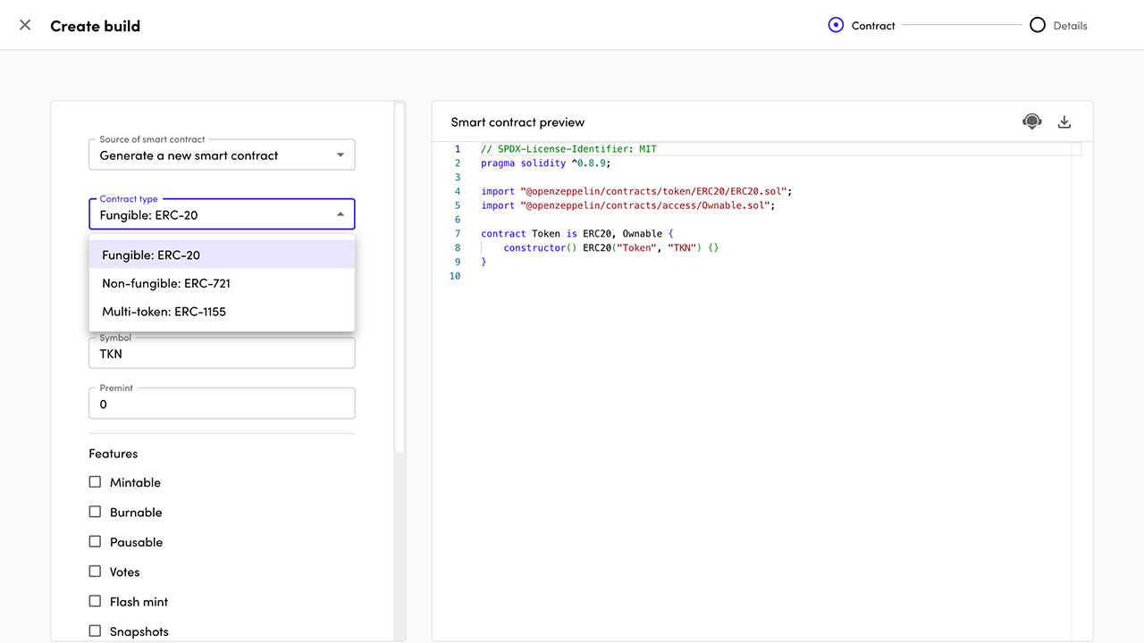This screenshot has height=643, width=1144.
Task: Click the support headset icon
Action: [1032, 121]
